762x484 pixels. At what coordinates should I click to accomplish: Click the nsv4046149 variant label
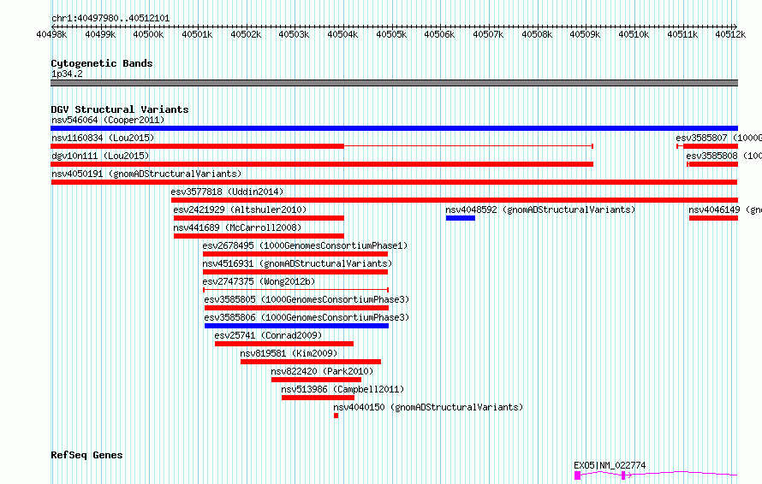(x=725, y=210)
